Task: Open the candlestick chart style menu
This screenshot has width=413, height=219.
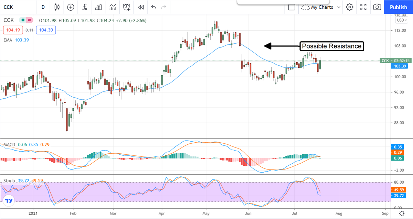Action: pos(57,7)
